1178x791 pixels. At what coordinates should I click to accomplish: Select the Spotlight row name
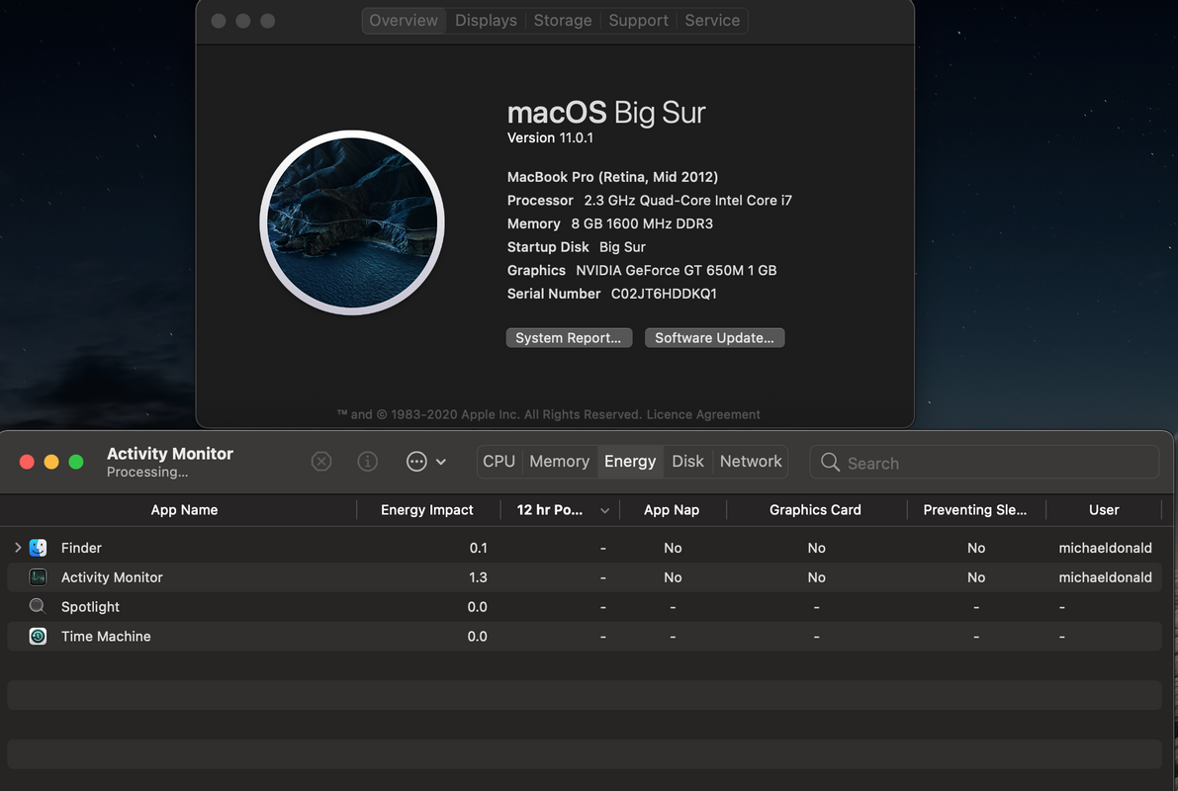click(x=90, y=606)
